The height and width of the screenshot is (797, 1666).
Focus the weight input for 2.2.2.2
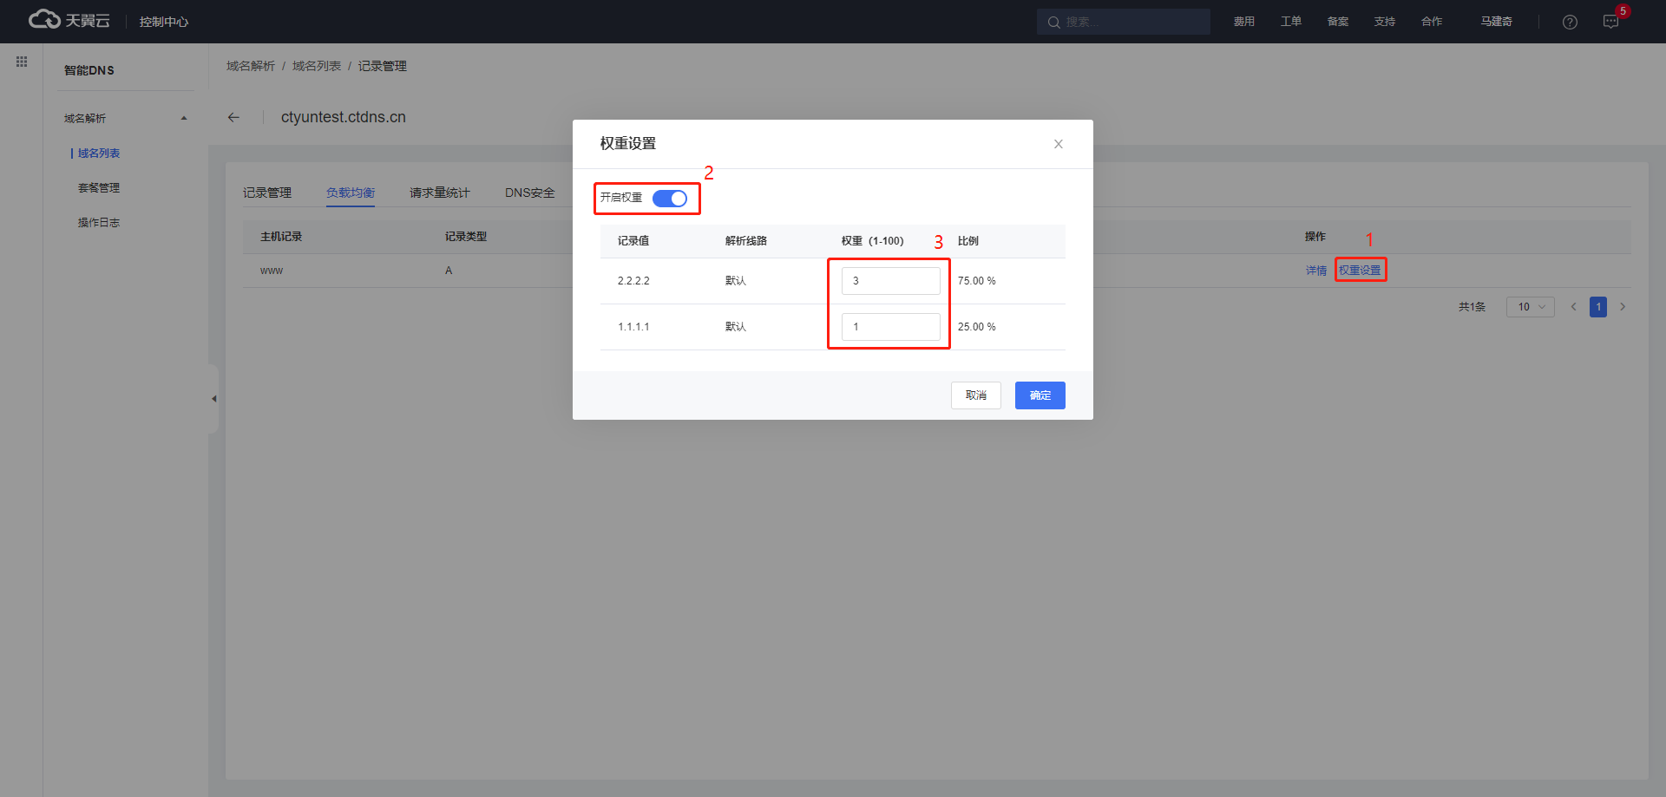coord(891,281)
